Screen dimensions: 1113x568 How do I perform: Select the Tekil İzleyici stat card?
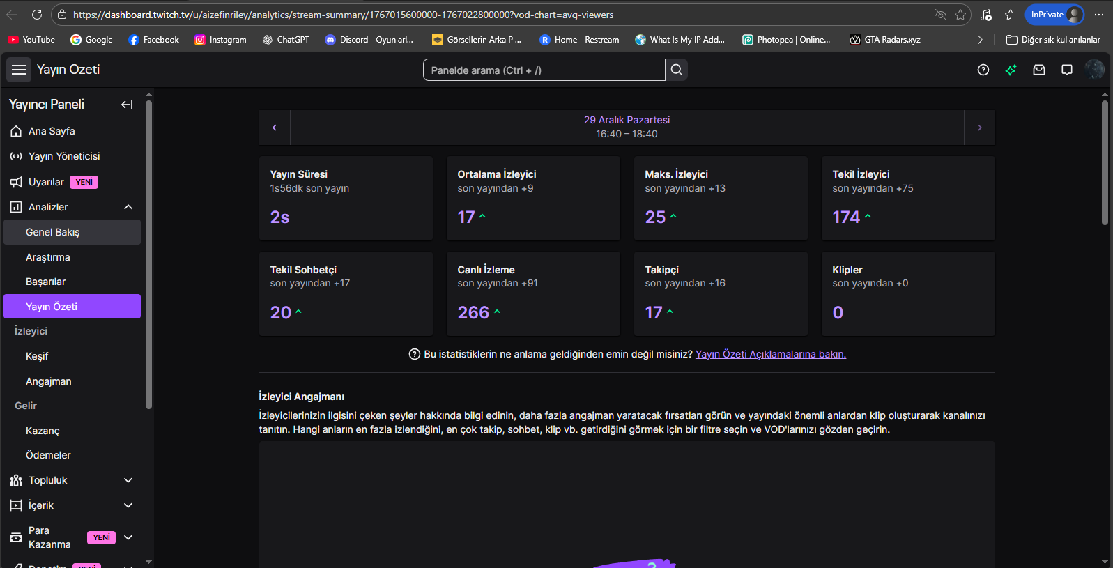(908, 198)
